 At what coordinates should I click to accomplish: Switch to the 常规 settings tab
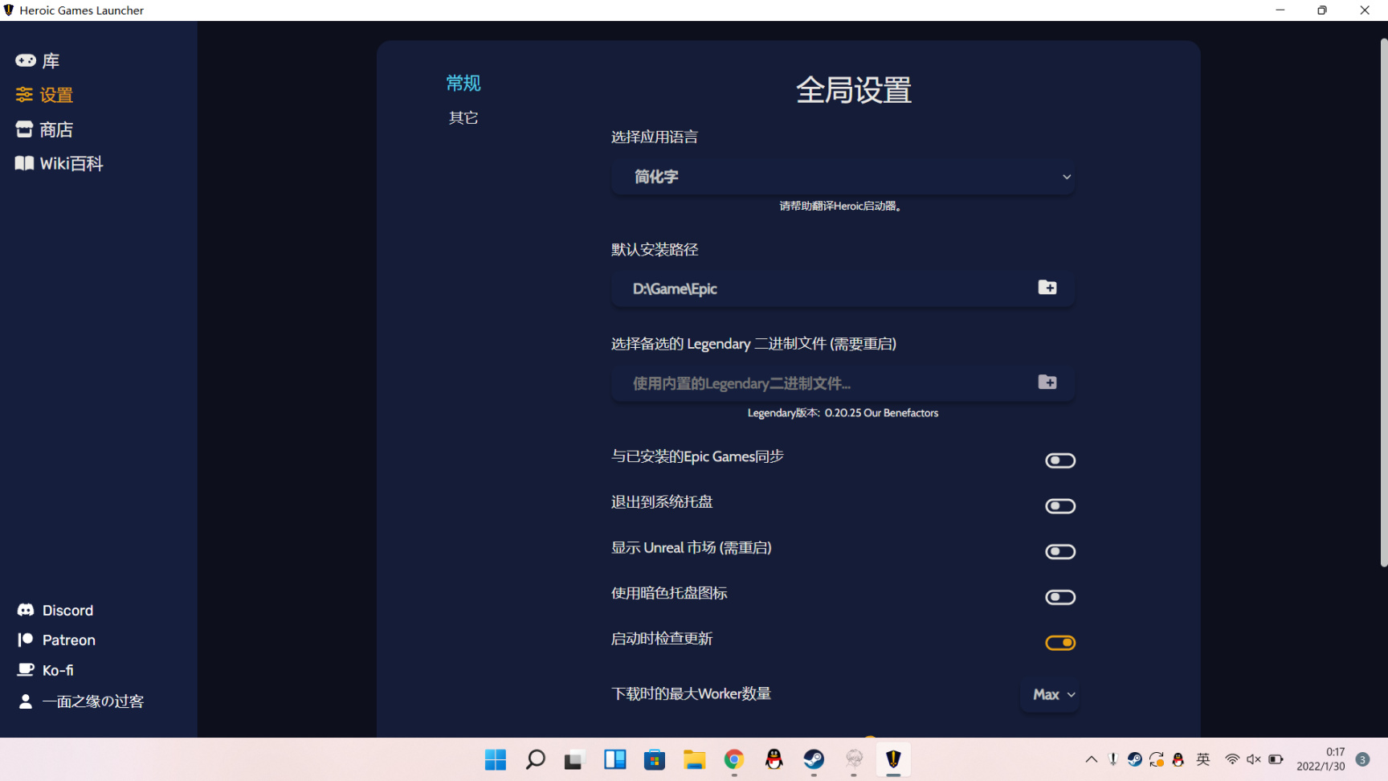[x=463, y=83]
